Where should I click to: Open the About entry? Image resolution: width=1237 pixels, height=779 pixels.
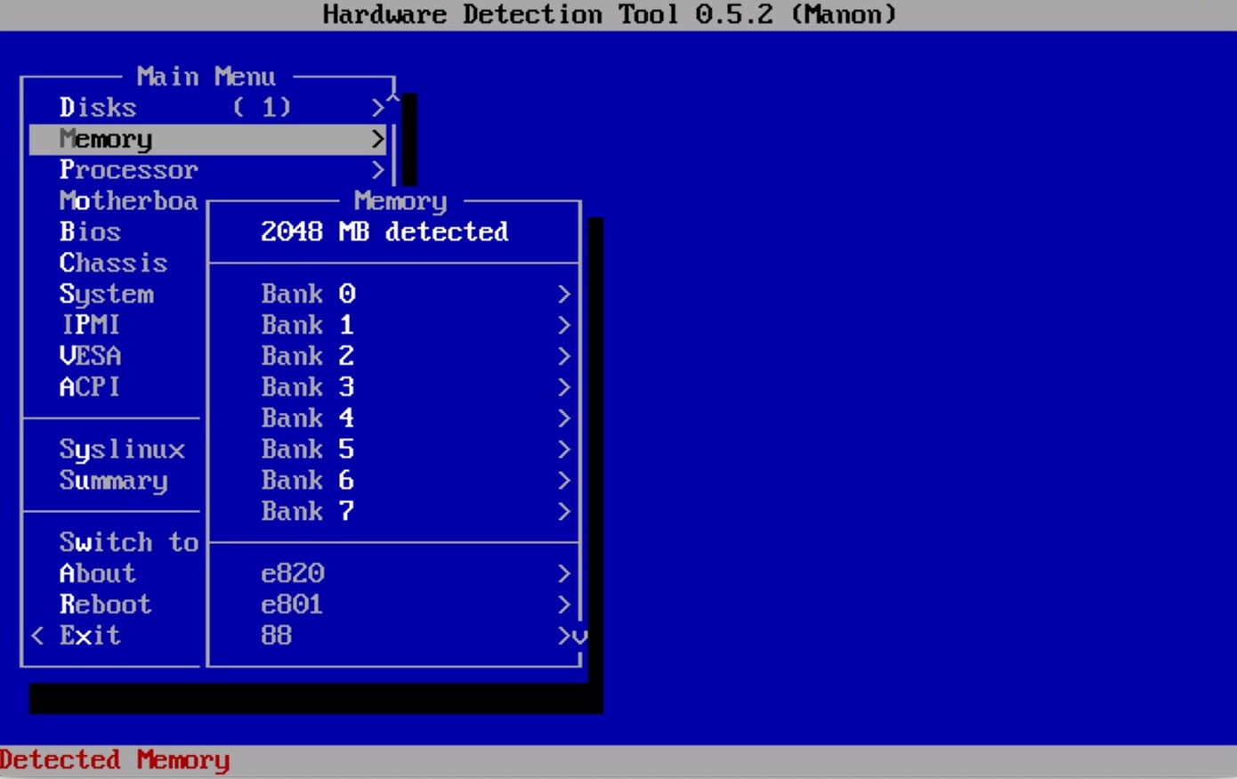point(97,573)
